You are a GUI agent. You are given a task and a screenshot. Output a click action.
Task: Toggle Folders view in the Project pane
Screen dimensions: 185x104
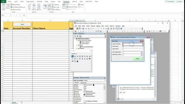(x=80, y=36)
